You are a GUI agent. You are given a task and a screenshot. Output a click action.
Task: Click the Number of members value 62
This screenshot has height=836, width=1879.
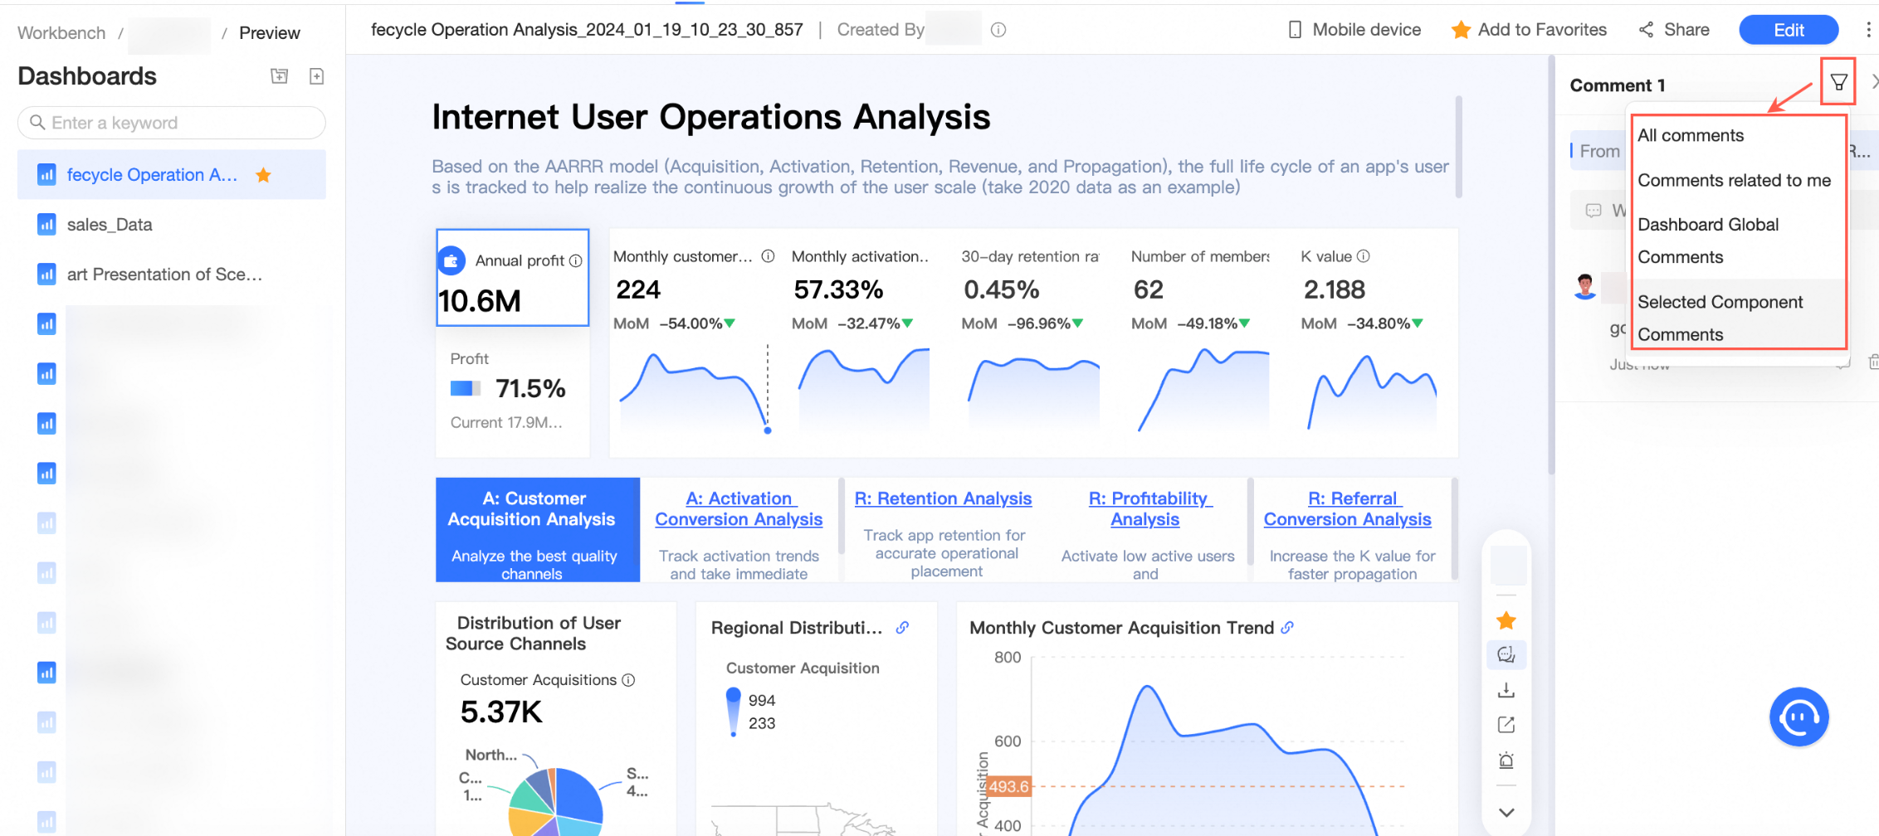[1149, 289]
